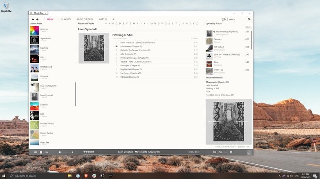Viewport: 320px width, 179px height.
Task: Select When I Go in Upcoming Tracks
Action: click(x=228, y=71)
